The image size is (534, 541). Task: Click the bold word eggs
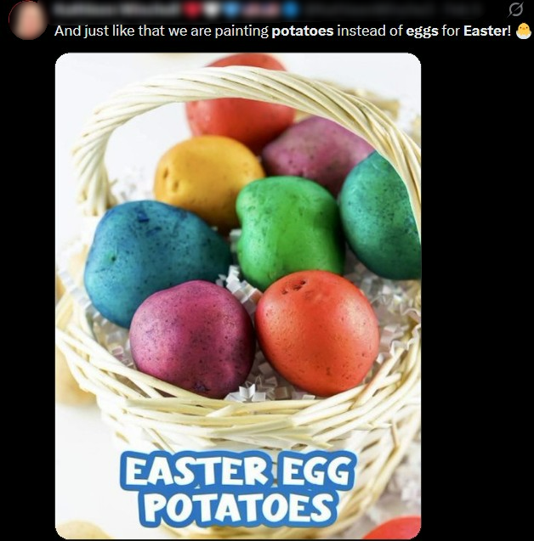[x=422, y=31]
